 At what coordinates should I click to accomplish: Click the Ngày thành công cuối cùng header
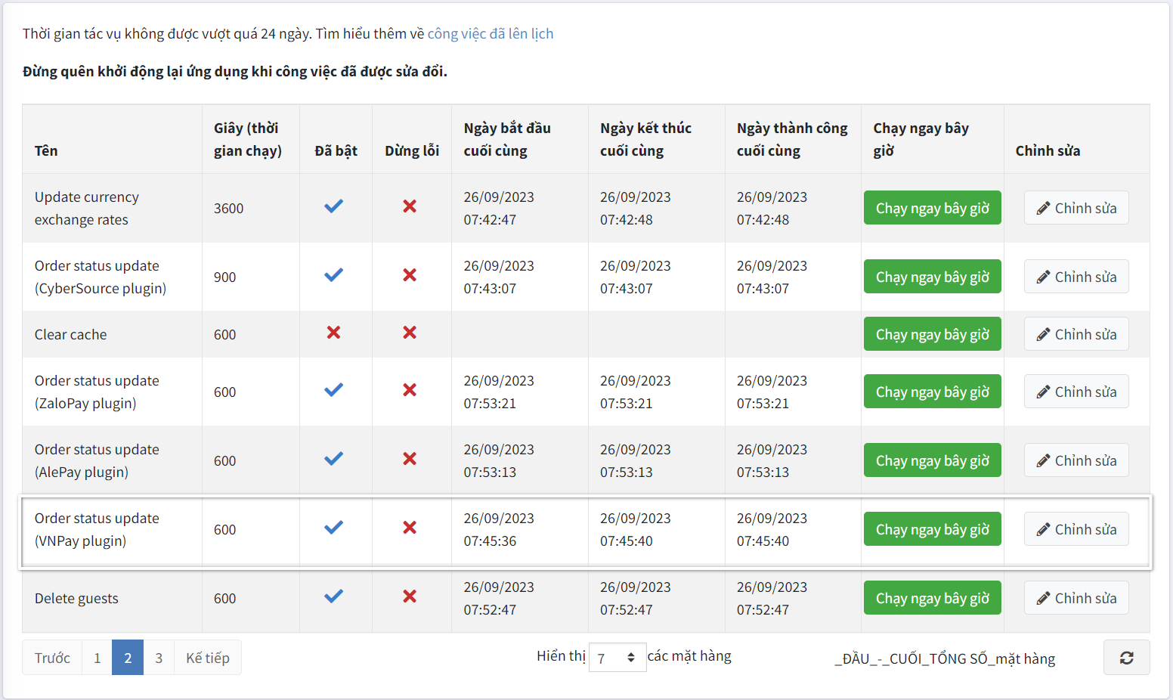[x=792, y=139]
